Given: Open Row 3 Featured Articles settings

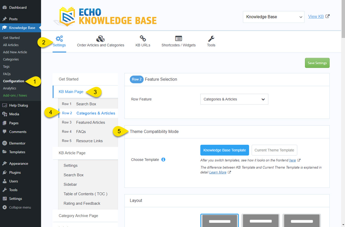Looking at the screenshot, I should click(88, 122).
